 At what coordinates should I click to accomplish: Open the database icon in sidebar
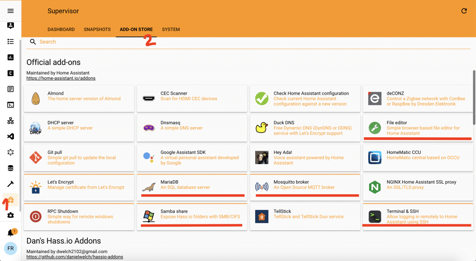(x=10, y=168)
